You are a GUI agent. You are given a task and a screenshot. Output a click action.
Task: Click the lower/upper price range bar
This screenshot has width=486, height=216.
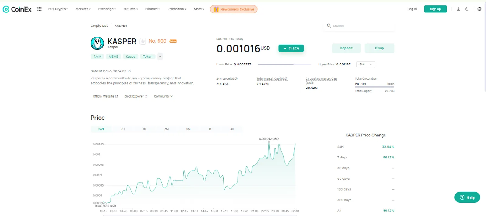[x=285, y=64]
